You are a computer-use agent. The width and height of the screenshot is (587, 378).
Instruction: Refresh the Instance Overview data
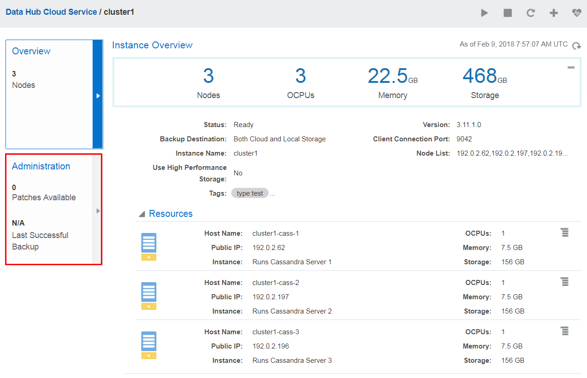click(x=576, y=46)
